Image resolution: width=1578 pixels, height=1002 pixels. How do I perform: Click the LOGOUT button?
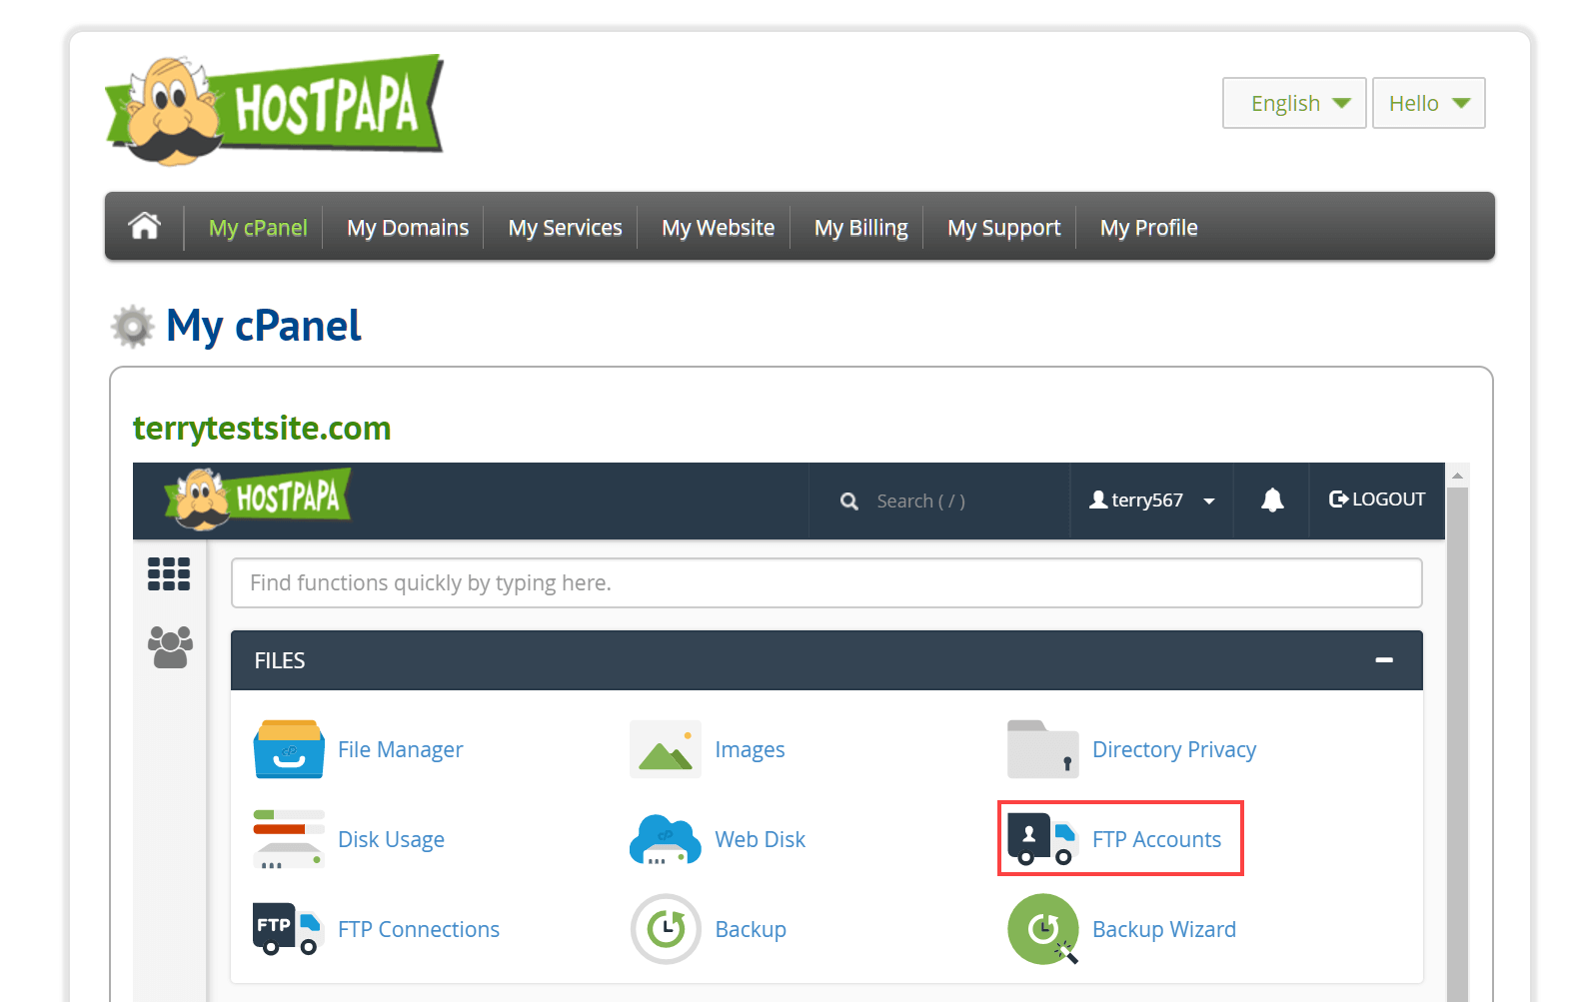tap(1377, 500)
